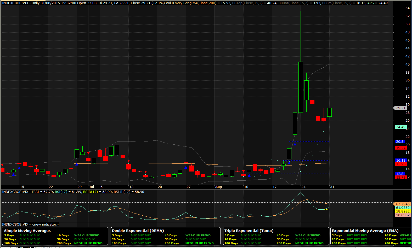This screenshot has height=248, width=412.
Task: Click date 15 on the time axis
Action: pos(22,187)
